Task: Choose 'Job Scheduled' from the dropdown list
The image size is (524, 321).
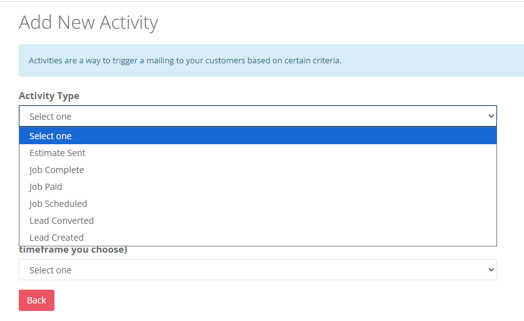Action: coord(58,204)
